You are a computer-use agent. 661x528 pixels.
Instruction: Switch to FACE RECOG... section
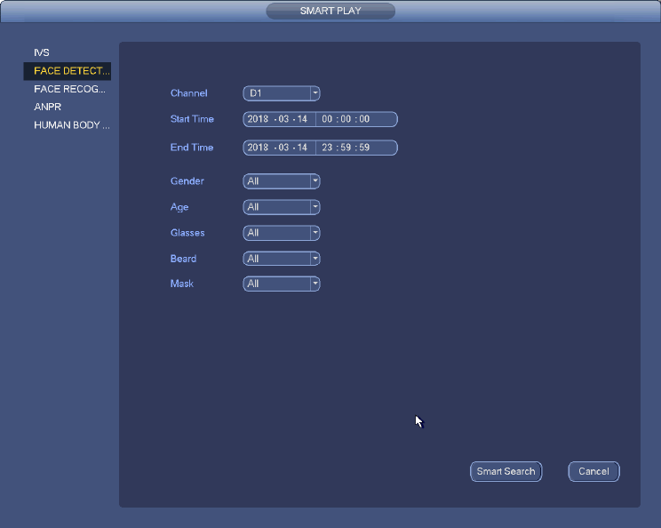pyautogui.click(x=69, y=89)
